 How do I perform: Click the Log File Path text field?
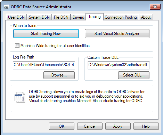pos(44,65)
